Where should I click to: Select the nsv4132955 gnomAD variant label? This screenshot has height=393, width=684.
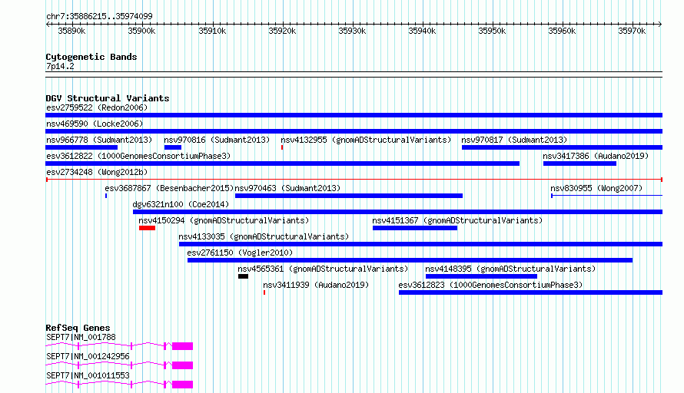pos(366,140)
